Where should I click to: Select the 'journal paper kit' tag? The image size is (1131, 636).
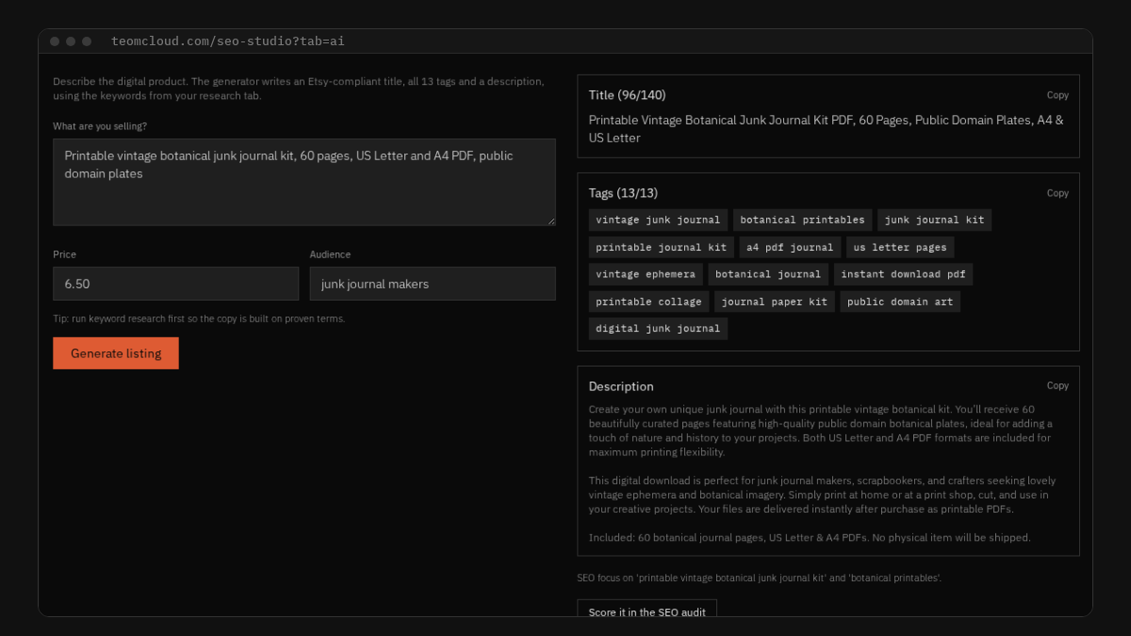pyautogui.click(x=775, y=302)
